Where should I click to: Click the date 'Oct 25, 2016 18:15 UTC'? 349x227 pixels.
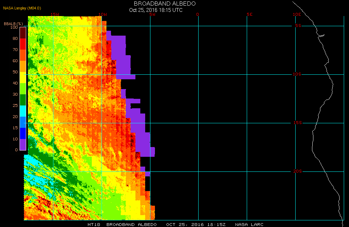pyautogui.click(x=156, y=10)
